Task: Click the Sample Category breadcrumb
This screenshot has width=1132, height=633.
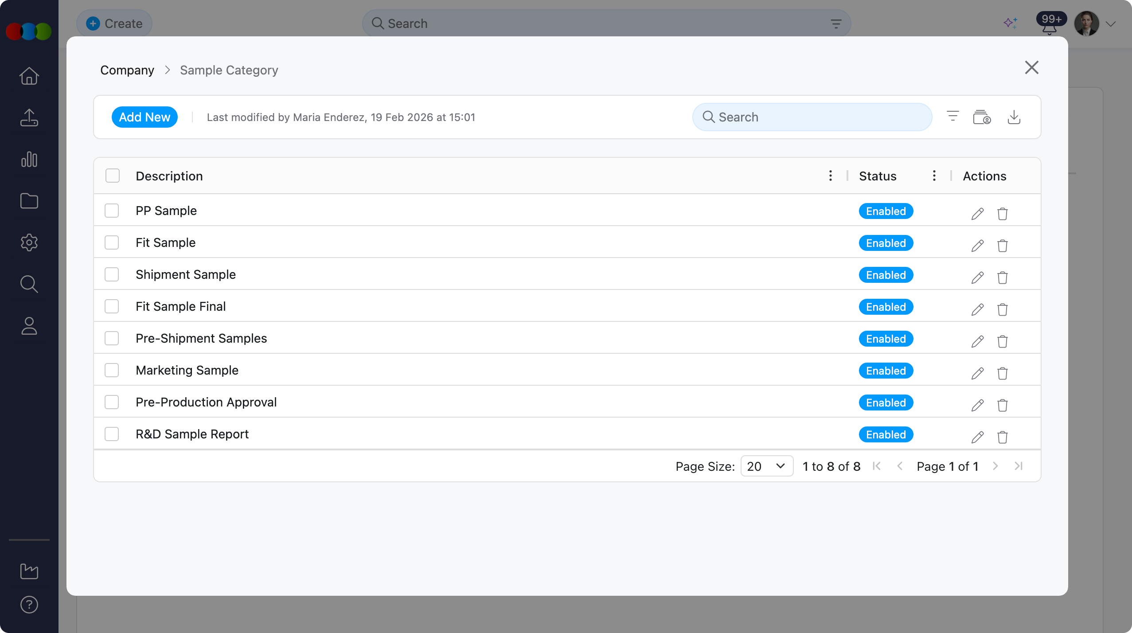Action: [229, 70]
